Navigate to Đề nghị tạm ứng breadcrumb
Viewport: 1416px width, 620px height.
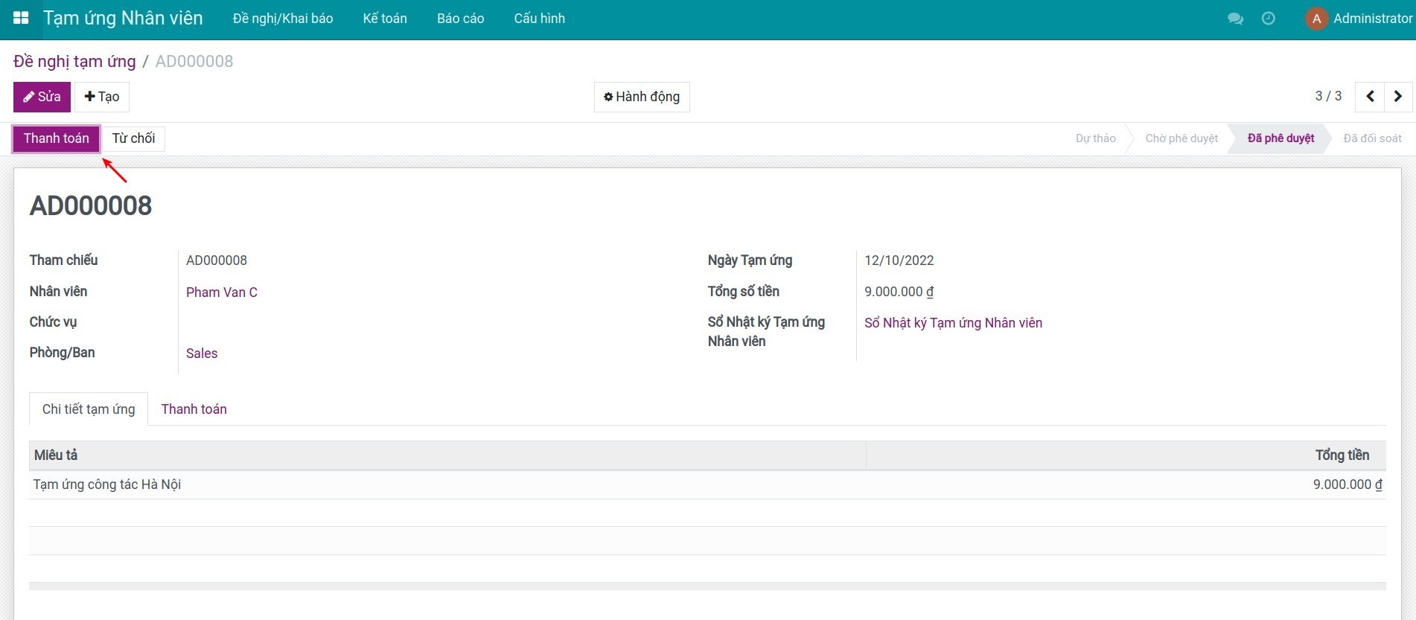point(74,61)
